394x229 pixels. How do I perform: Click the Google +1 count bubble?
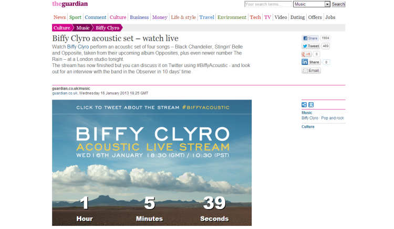tap(317, 54)
